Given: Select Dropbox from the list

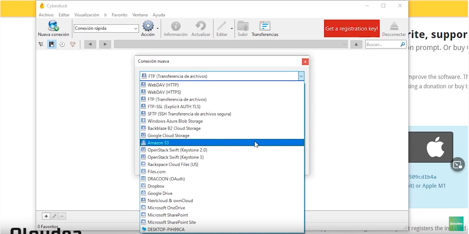Looking at the screenshot, I should click(x=222, y=186).
